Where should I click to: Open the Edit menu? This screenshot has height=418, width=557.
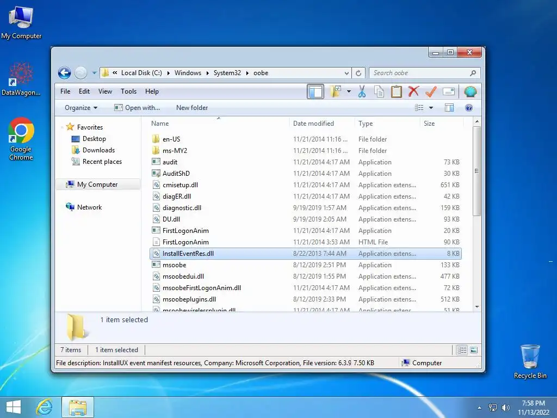pos(84,91)
